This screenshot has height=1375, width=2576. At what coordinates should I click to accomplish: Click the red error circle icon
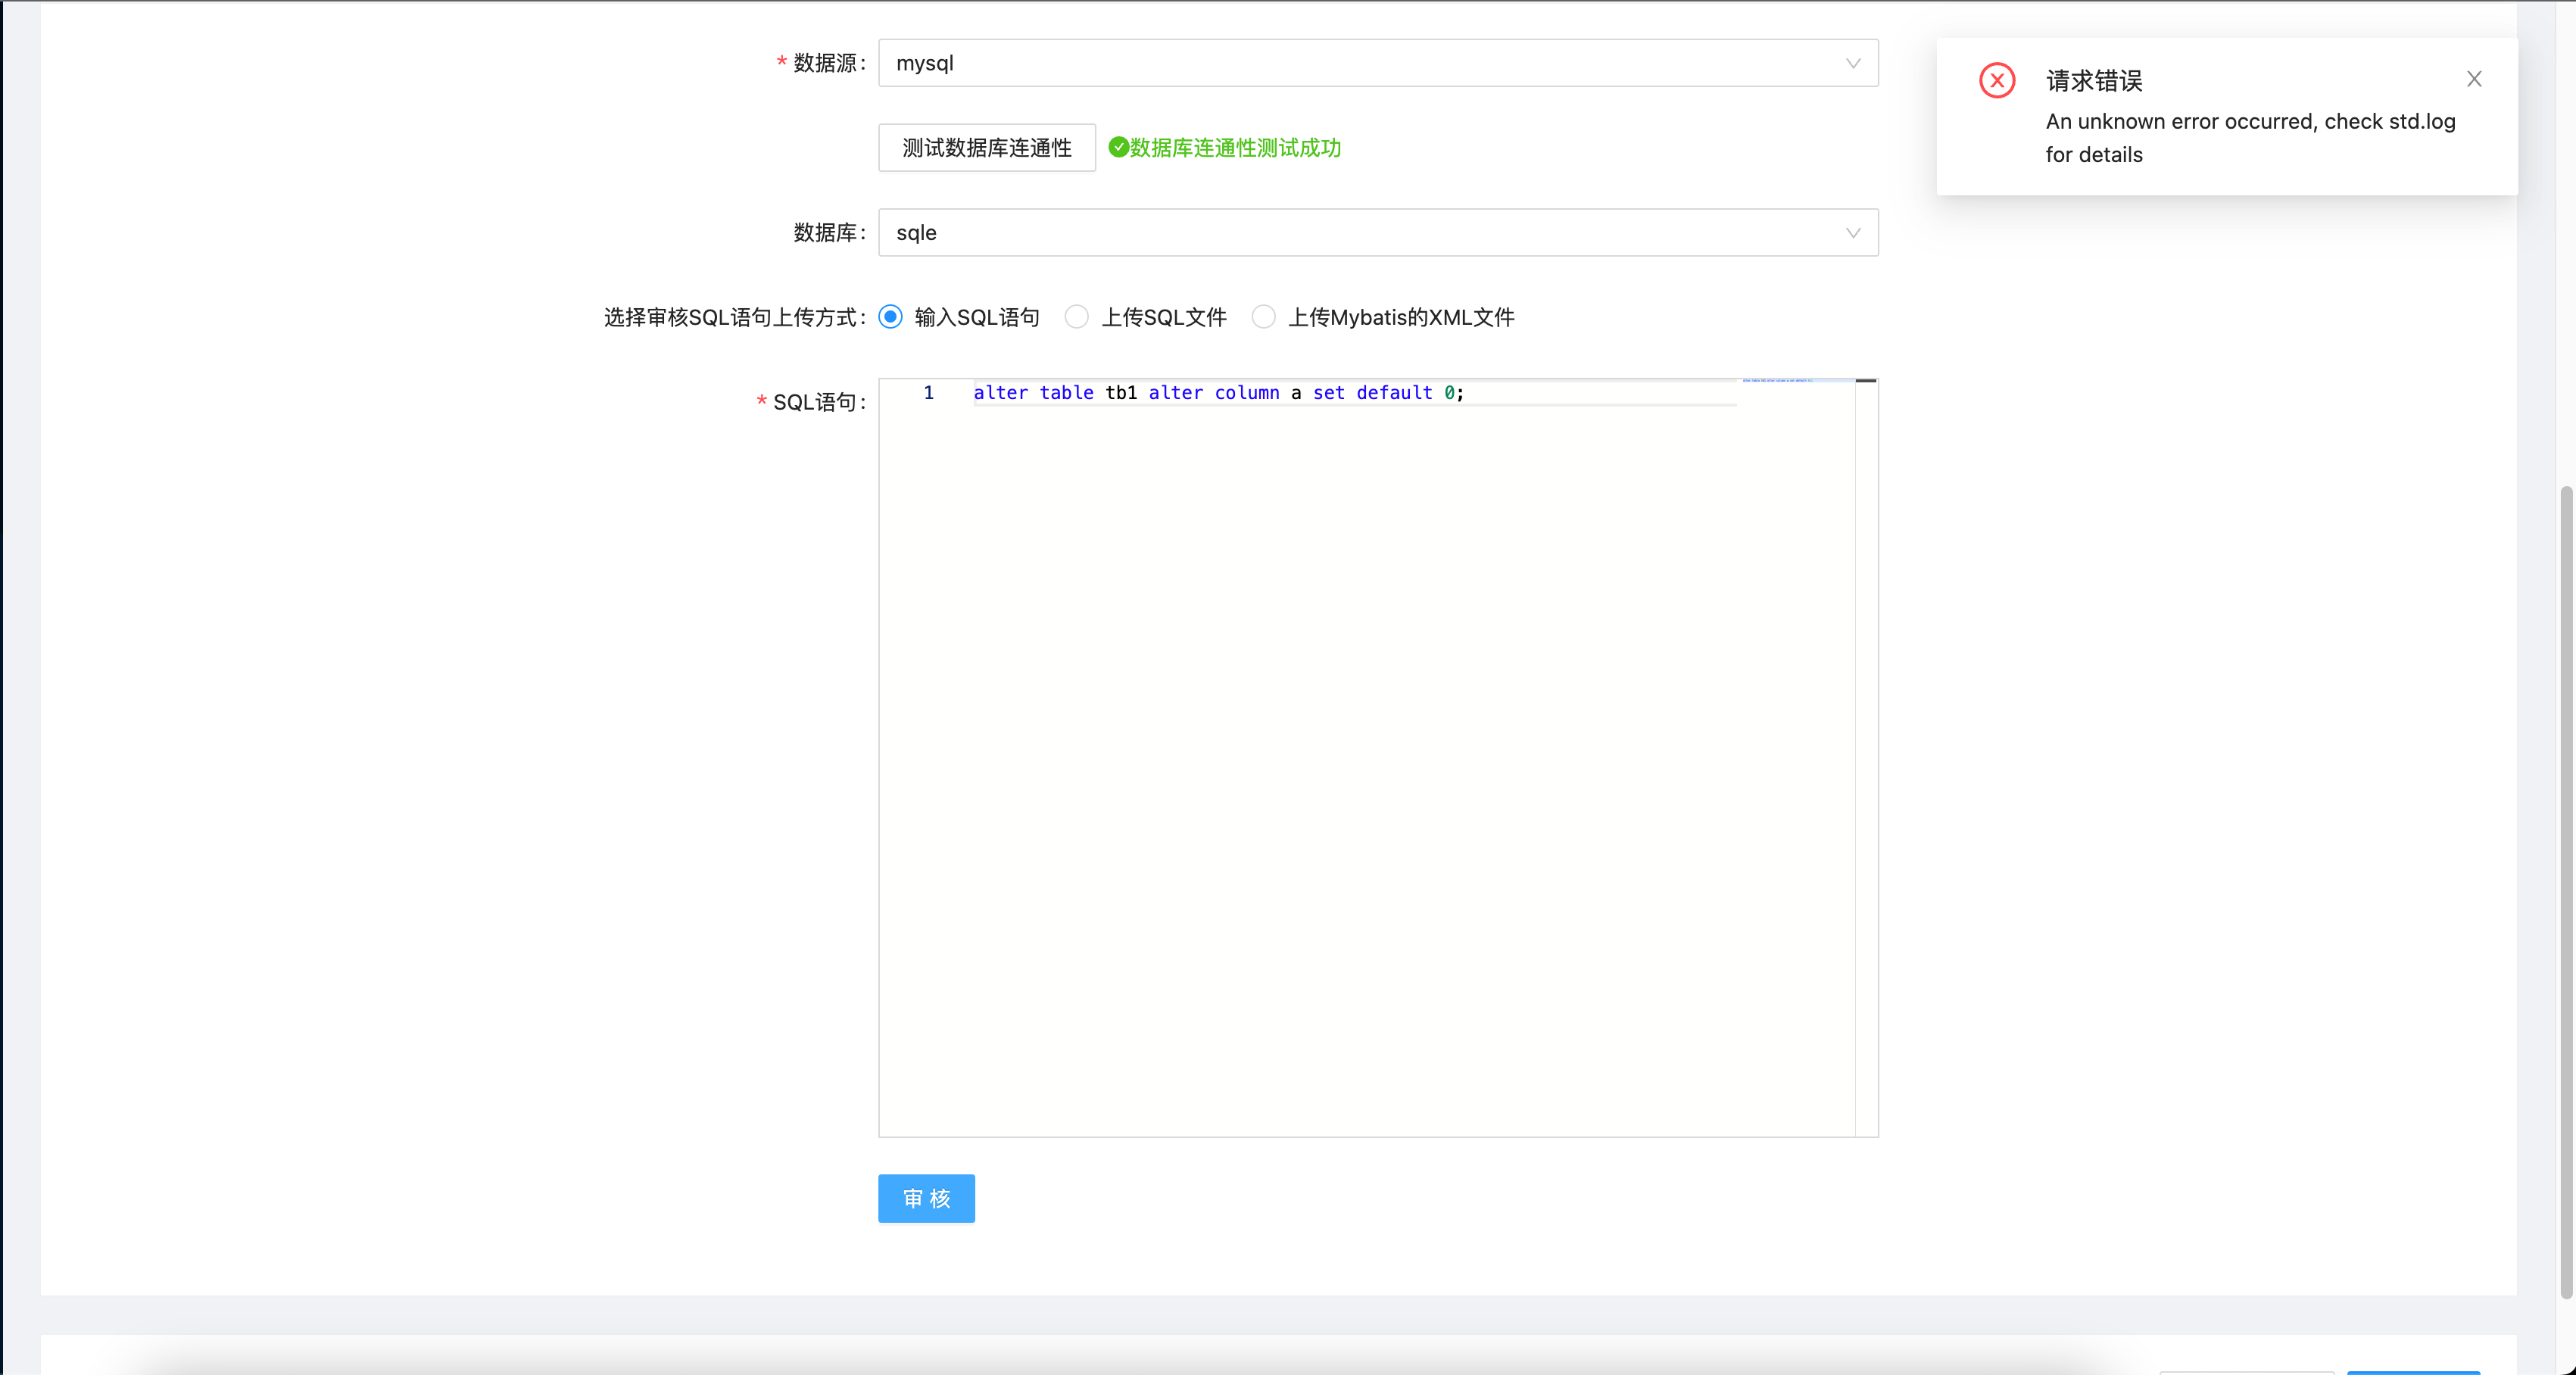1997,80
